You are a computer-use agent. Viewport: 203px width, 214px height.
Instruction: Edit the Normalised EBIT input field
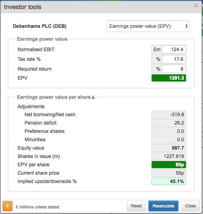[174, 49]
